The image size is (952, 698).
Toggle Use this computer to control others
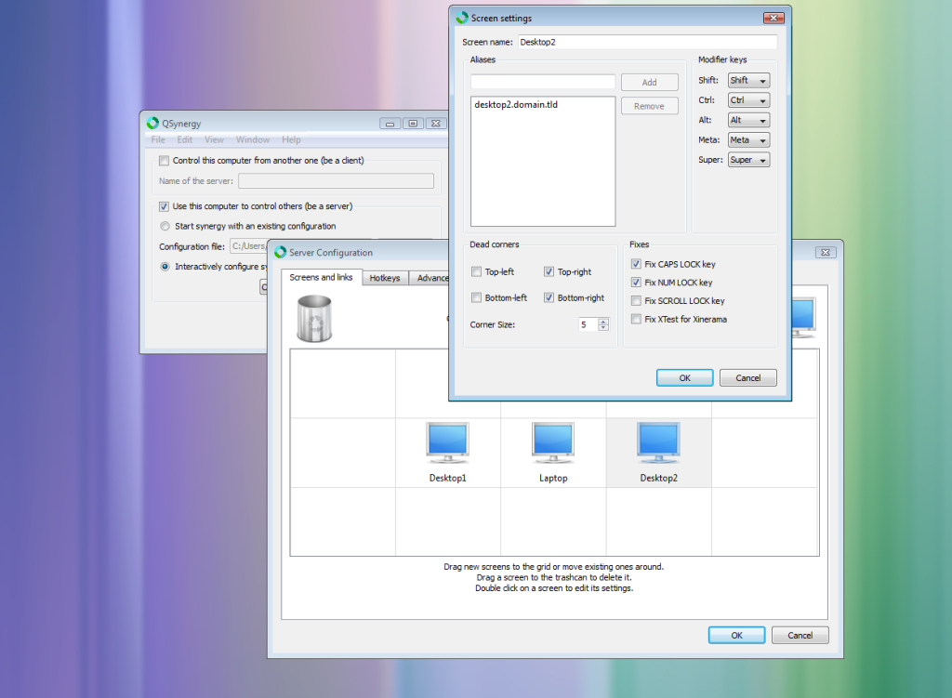tap(164, 206)
